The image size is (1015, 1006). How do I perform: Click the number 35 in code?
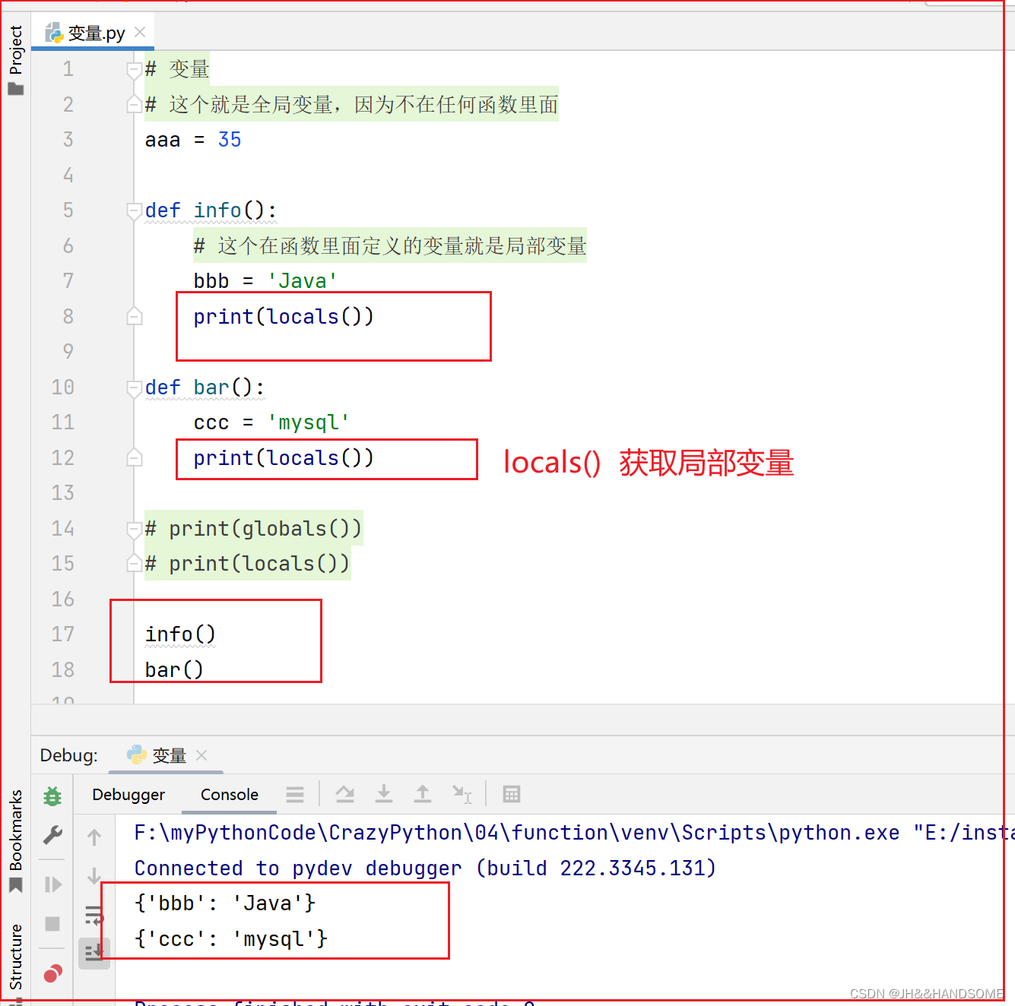[230, 140]
